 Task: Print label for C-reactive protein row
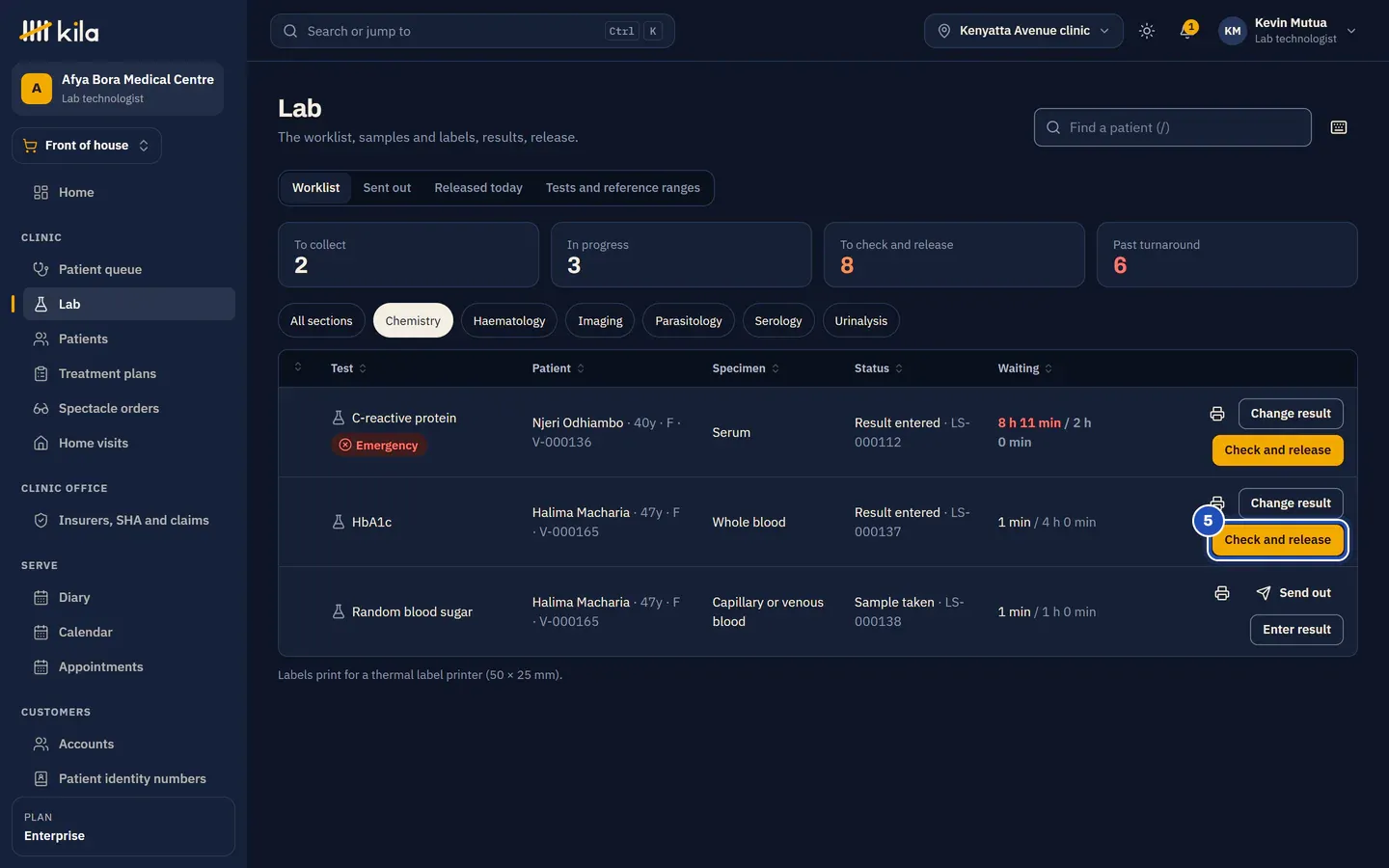point(1217,414)
